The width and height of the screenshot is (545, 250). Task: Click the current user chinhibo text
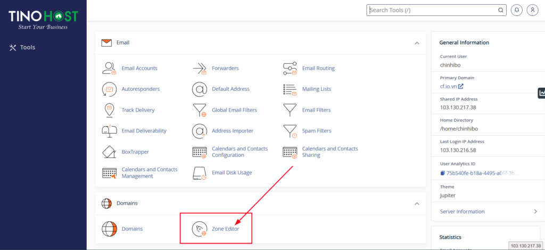[450, 65]
